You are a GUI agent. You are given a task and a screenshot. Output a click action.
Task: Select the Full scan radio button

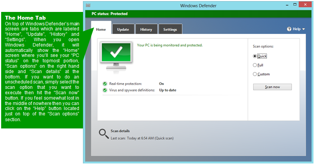point(255,65)
